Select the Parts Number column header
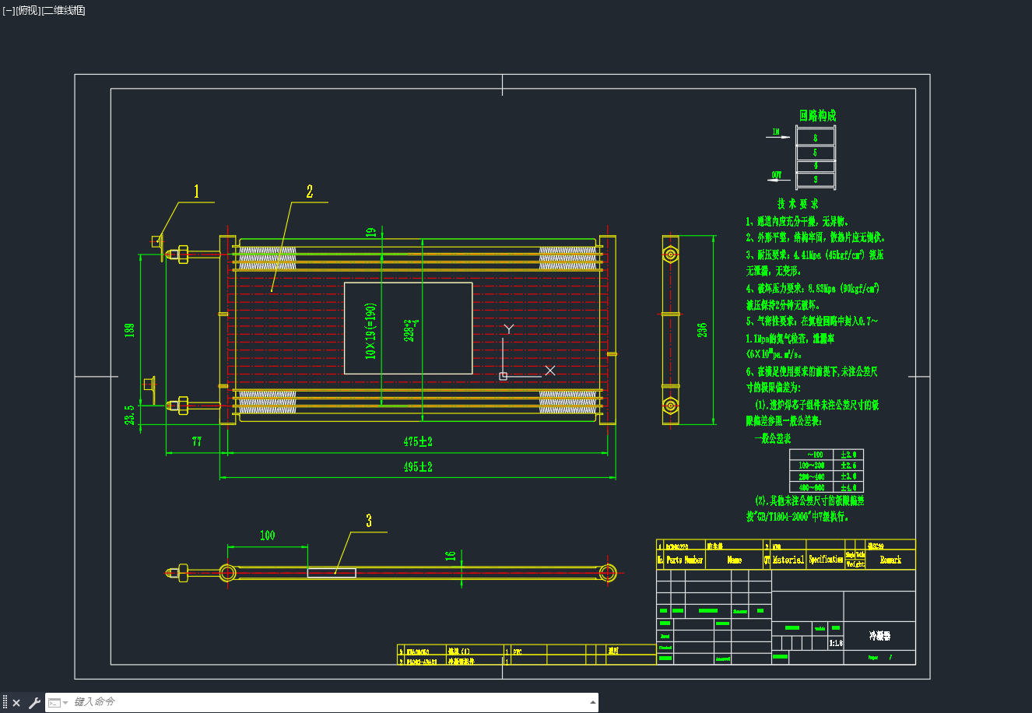The height and width of the screenshot is (713, 1032). tap(685, 560)
